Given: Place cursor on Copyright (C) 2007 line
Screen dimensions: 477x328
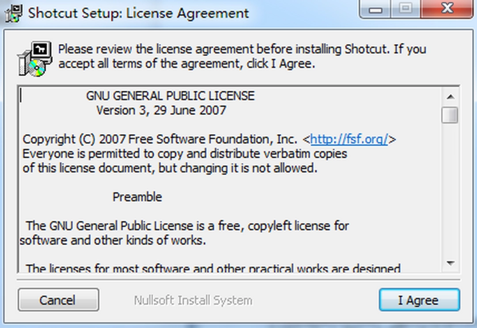Looking at the screenshot, I should [x=159, y=139].
